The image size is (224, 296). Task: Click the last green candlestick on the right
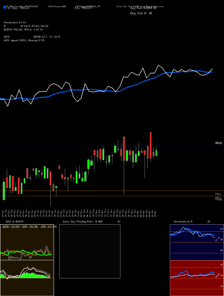coord(156,153)
